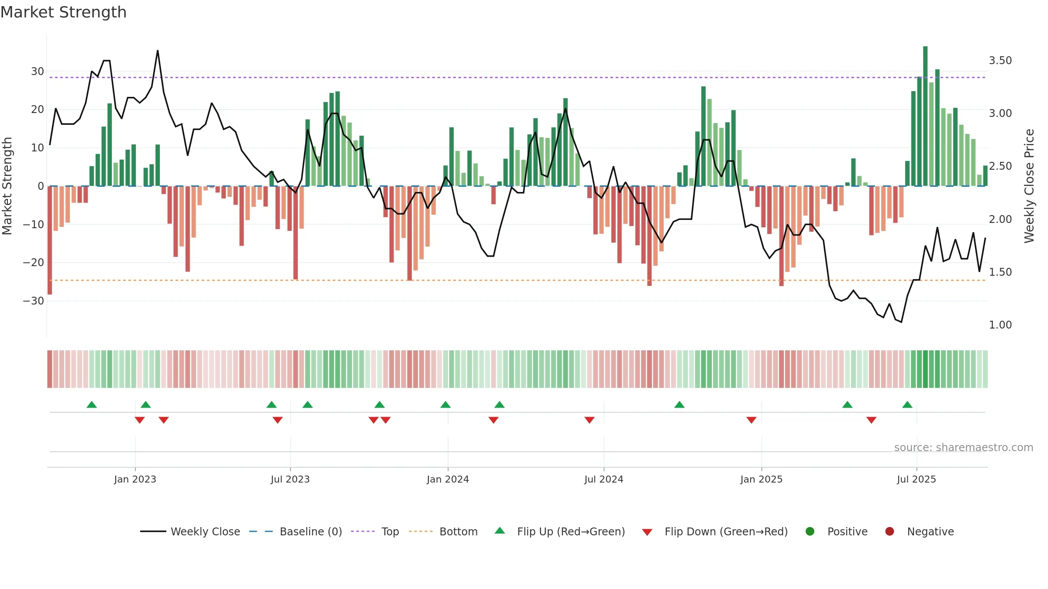Click the Jul 2024 axis label
This screenshot has width=1048, height=589.
coord(603,479)
